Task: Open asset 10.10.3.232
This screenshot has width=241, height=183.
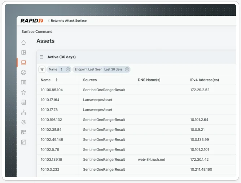Action: pyautogui.click(x=50, y=170)
